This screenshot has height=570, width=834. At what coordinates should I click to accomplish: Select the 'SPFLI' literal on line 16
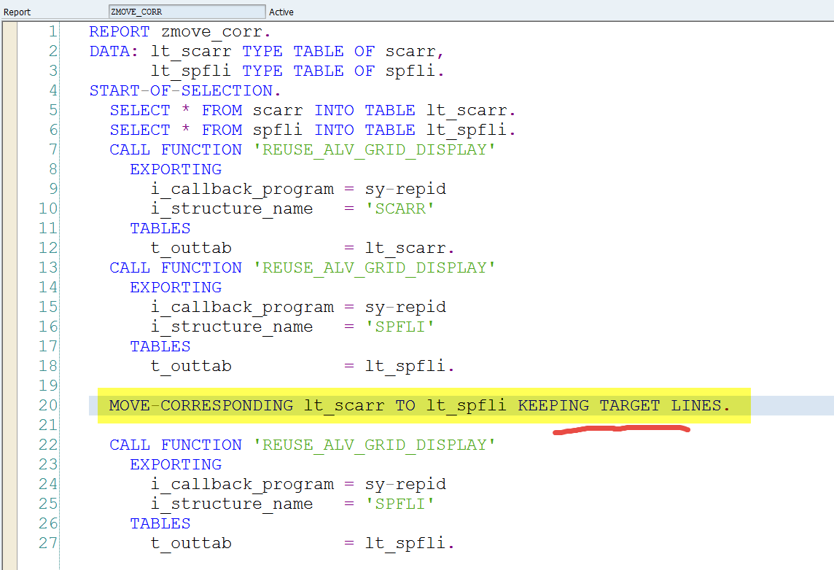click(x=400, y=326)
